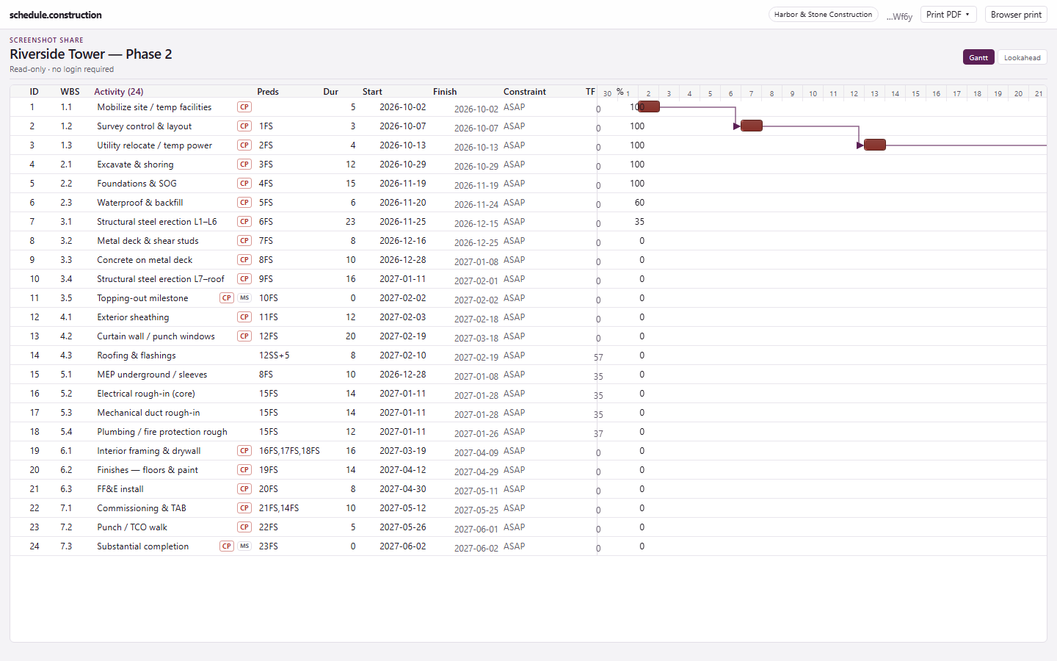The height and width of the screenshot is (661, 1057).
Task: Click the Browser print button
Action: coord(1016,15)
